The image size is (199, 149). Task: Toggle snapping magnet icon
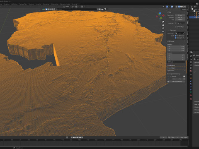[x=76, y=7]
